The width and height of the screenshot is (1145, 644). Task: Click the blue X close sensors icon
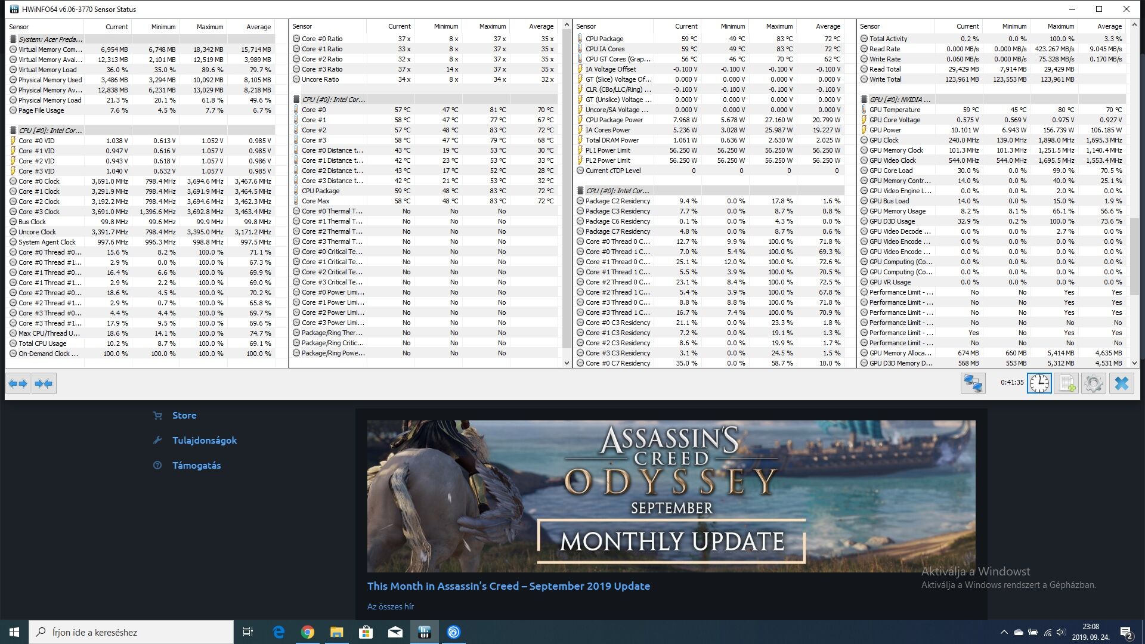[x=1121, y=383]
